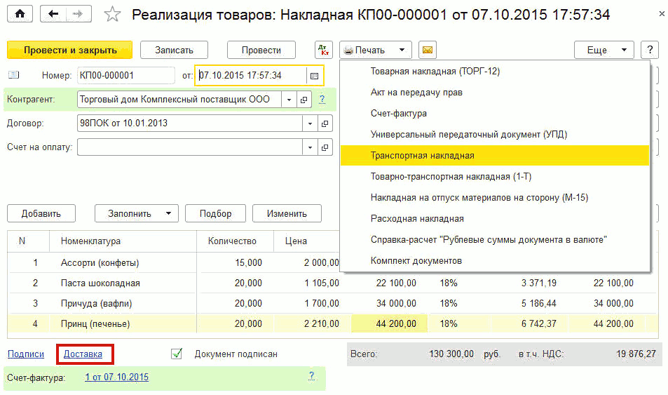This screenshot has width=668, height=395.
Task: Open the Подписи link
Action: [26, 354]
